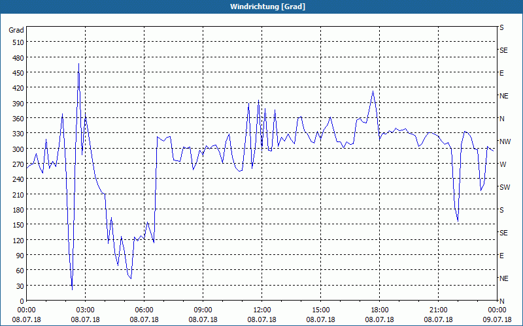Click the 08.07.18 date under 06:00
The height and width of the screenshot is (326, 523).
[144, 319]
